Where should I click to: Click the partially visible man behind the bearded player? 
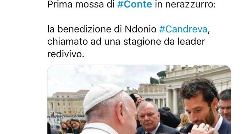(225, 105)
